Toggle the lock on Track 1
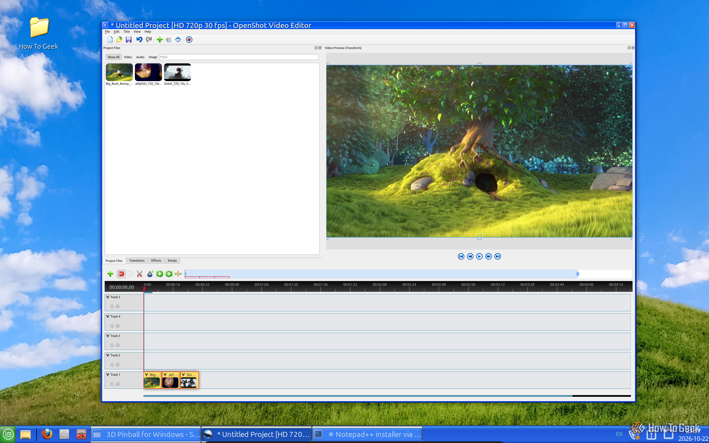 click(112, 384)
